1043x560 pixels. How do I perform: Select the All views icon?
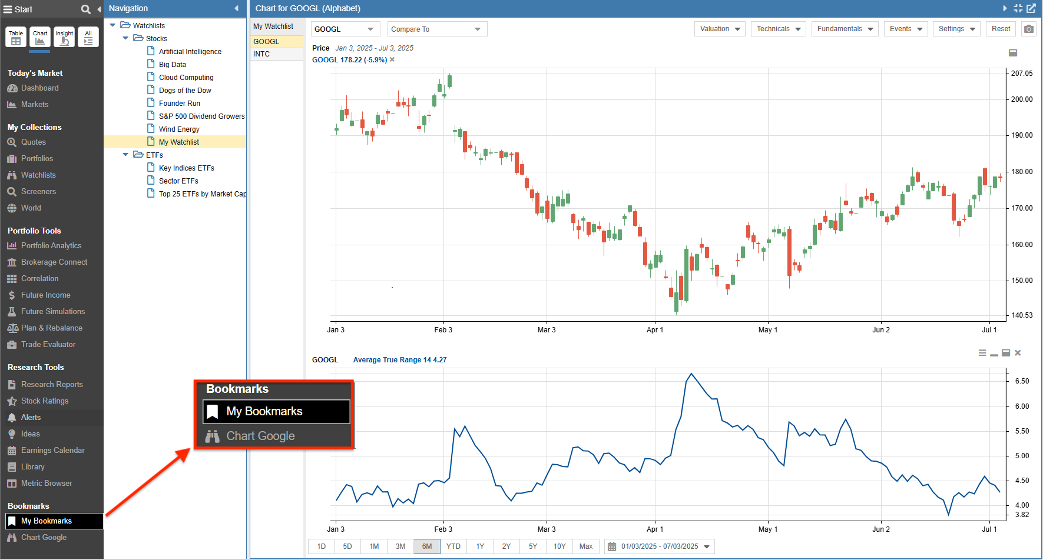point(88,37)
